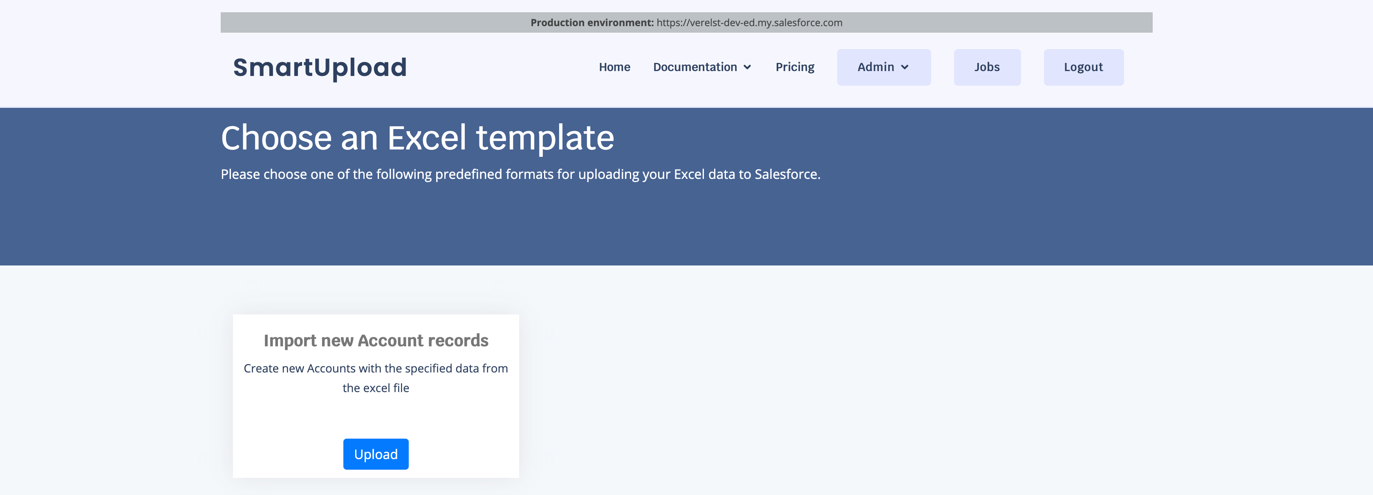The image size is (1373, 495).
Task: Expand the Admin dropdown chevron
Action: 905,68
